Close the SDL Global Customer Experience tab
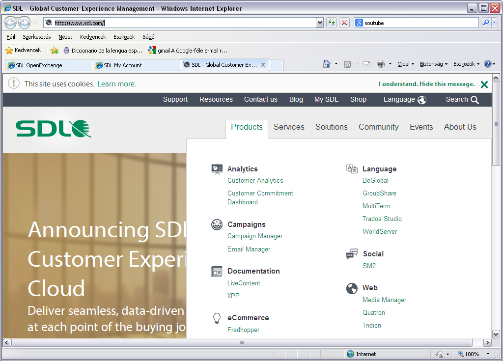 [x=263, y=65]
